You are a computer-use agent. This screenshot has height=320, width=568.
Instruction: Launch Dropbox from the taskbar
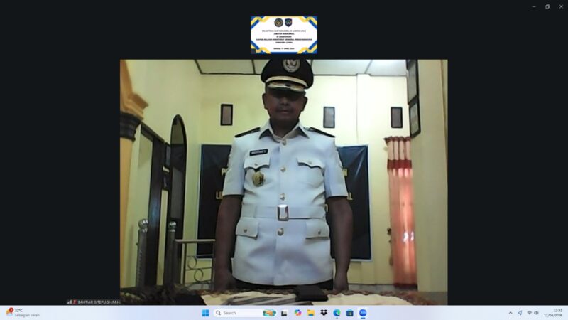[324, 313]
